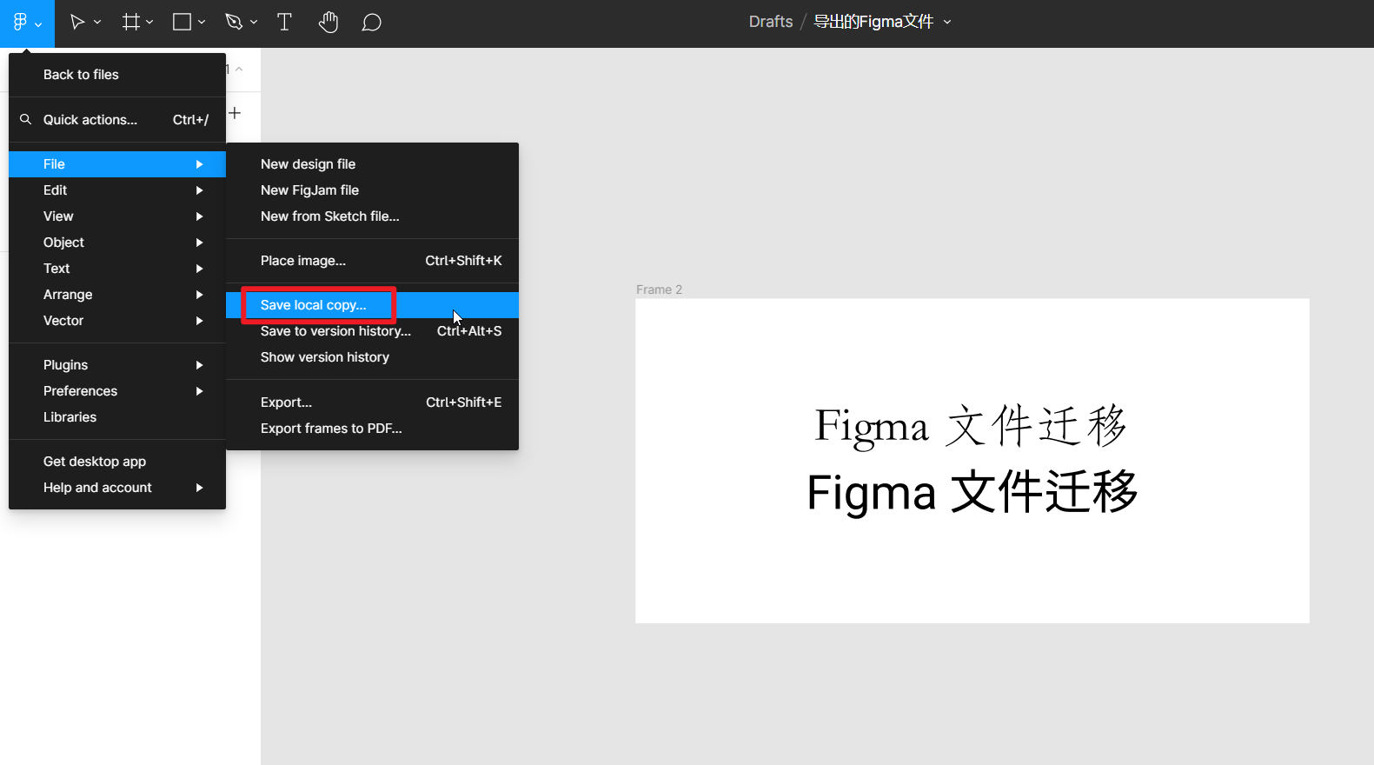This screenshot has height=765, width=1374.
Task: Click Libraries in main menu
Action: [x=117, y=417]
